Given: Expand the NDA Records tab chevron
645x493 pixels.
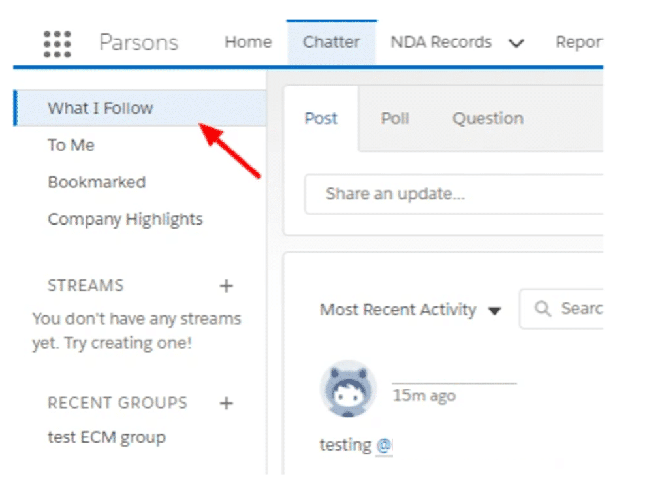Looking at the screenshot, I should pos(516,44).
